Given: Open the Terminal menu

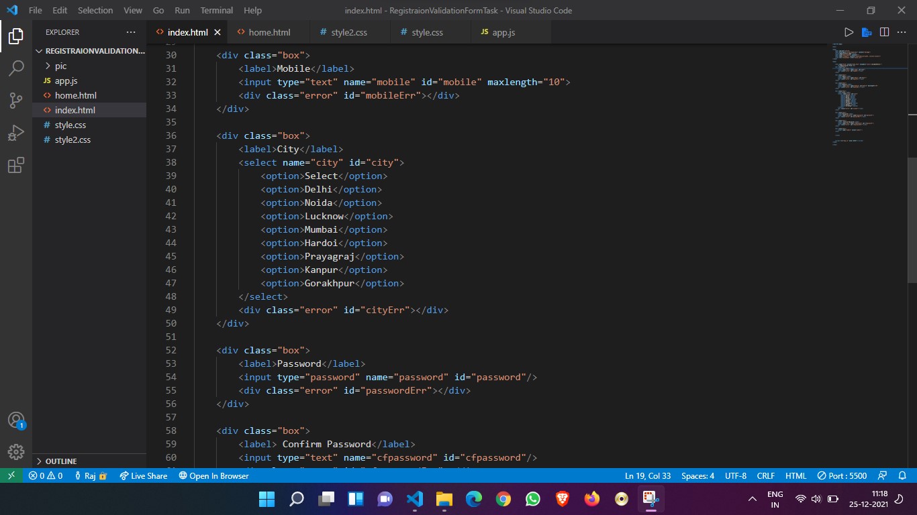Looking at the screenshot, I should [x=217, y=10].
